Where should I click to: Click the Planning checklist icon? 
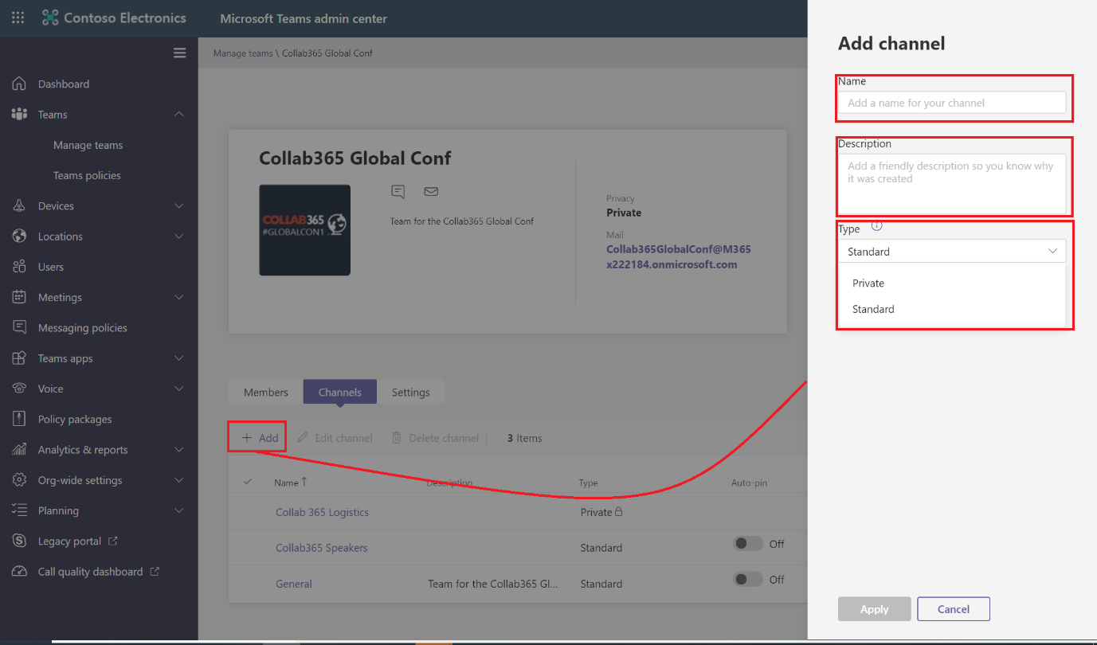pos(20,510)
